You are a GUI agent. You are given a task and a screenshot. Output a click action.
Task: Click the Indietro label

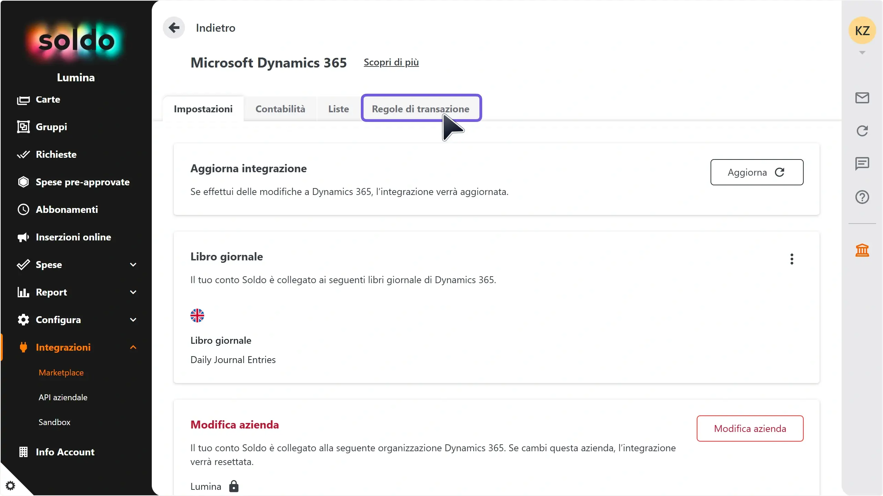[x=216, y=28]
